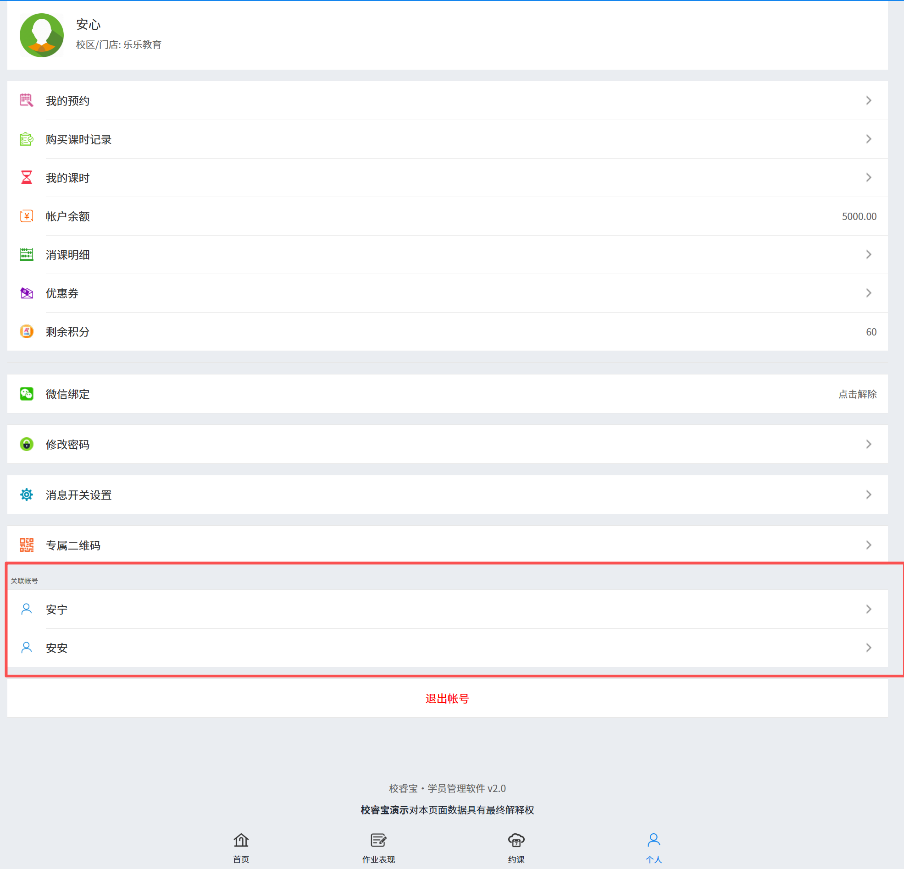This screenshot has width=904, height=869.
Task: Go to 约课 tab
Action: 516,847
